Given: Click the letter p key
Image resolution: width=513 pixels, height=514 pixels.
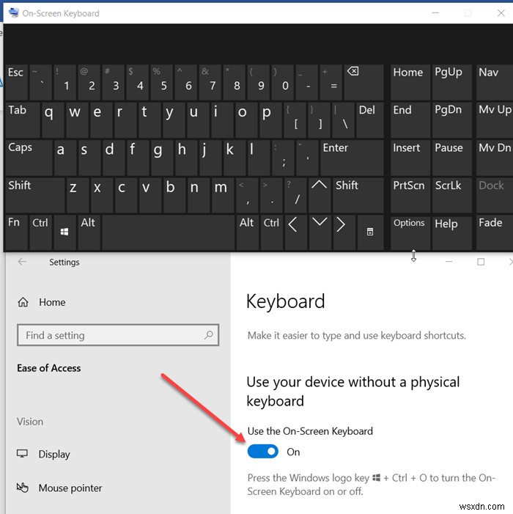Looking at the screenshot, I should pyautogui.click(x=270, y=120).
